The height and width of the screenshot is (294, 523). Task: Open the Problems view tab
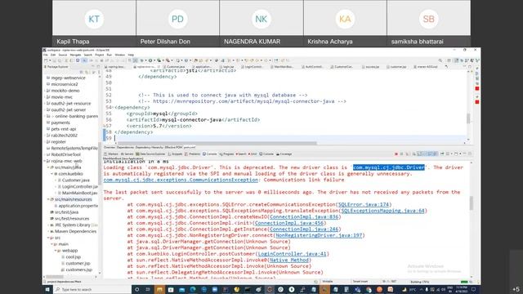[x=193, y=154]
